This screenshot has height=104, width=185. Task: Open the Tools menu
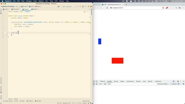pyautogui.click(x=51, y=1)
